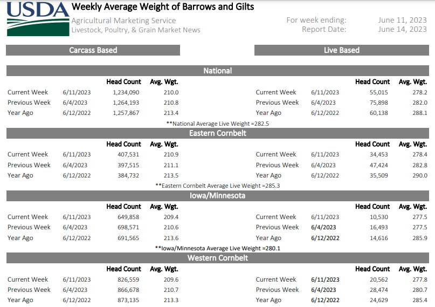Select the head count value 873,135
This screenshot has height=307, width=435.
click(x=128, y=300)
